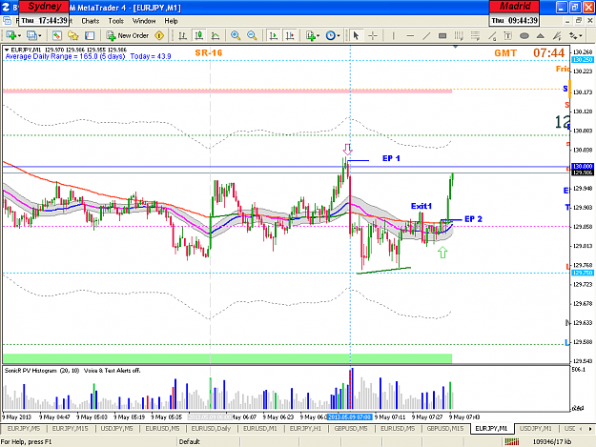Switch to the EURUSD,Daily chart tab
The width and height of the screenshot is (596, 447).
[x=211, y=428]
